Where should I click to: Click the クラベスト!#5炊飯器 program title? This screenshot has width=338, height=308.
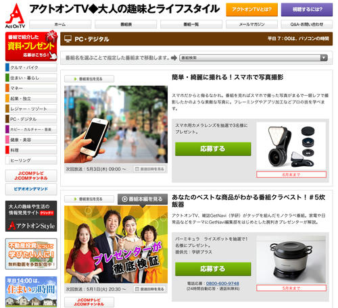[x=248, y=201]
